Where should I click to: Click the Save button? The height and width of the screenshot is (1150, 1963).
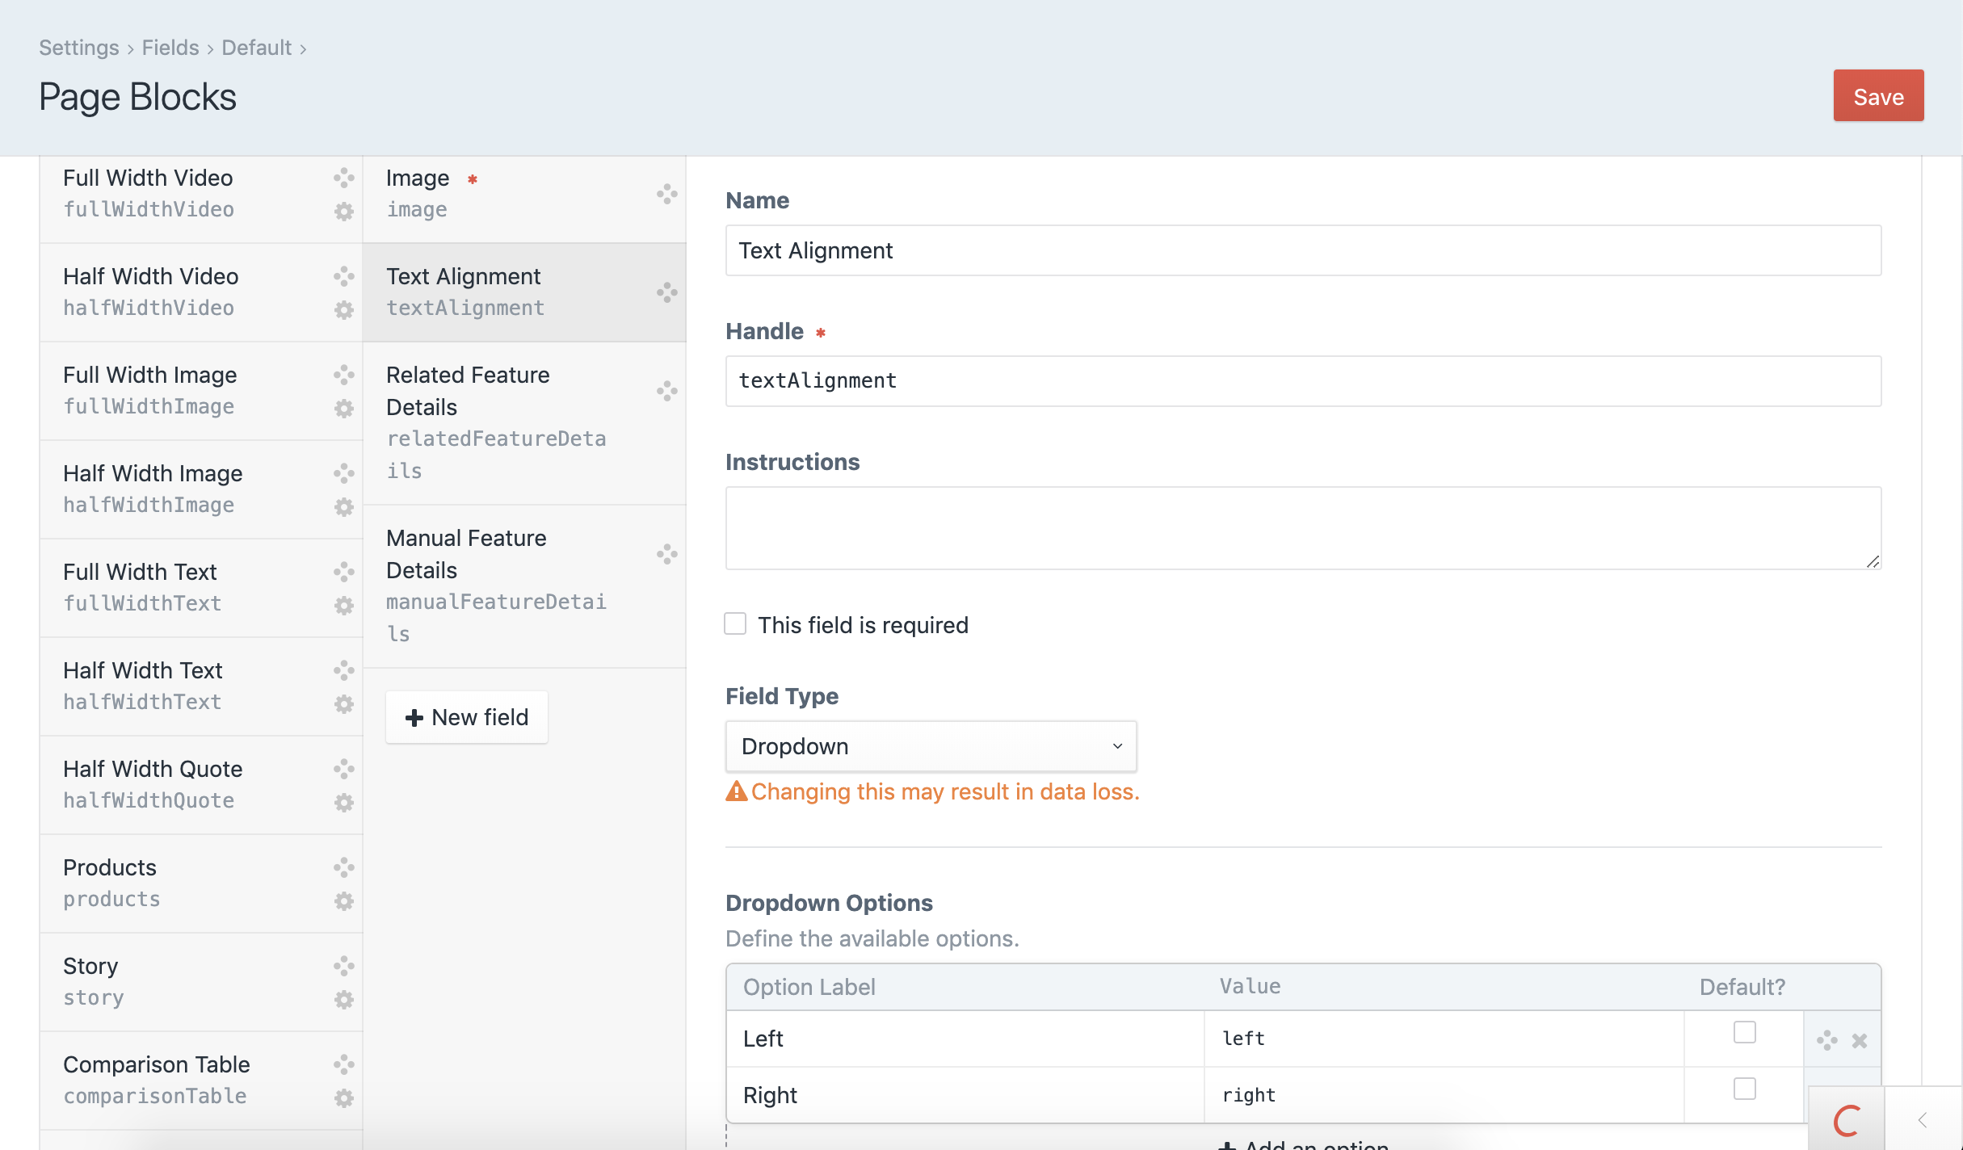tap(1877, 95)
